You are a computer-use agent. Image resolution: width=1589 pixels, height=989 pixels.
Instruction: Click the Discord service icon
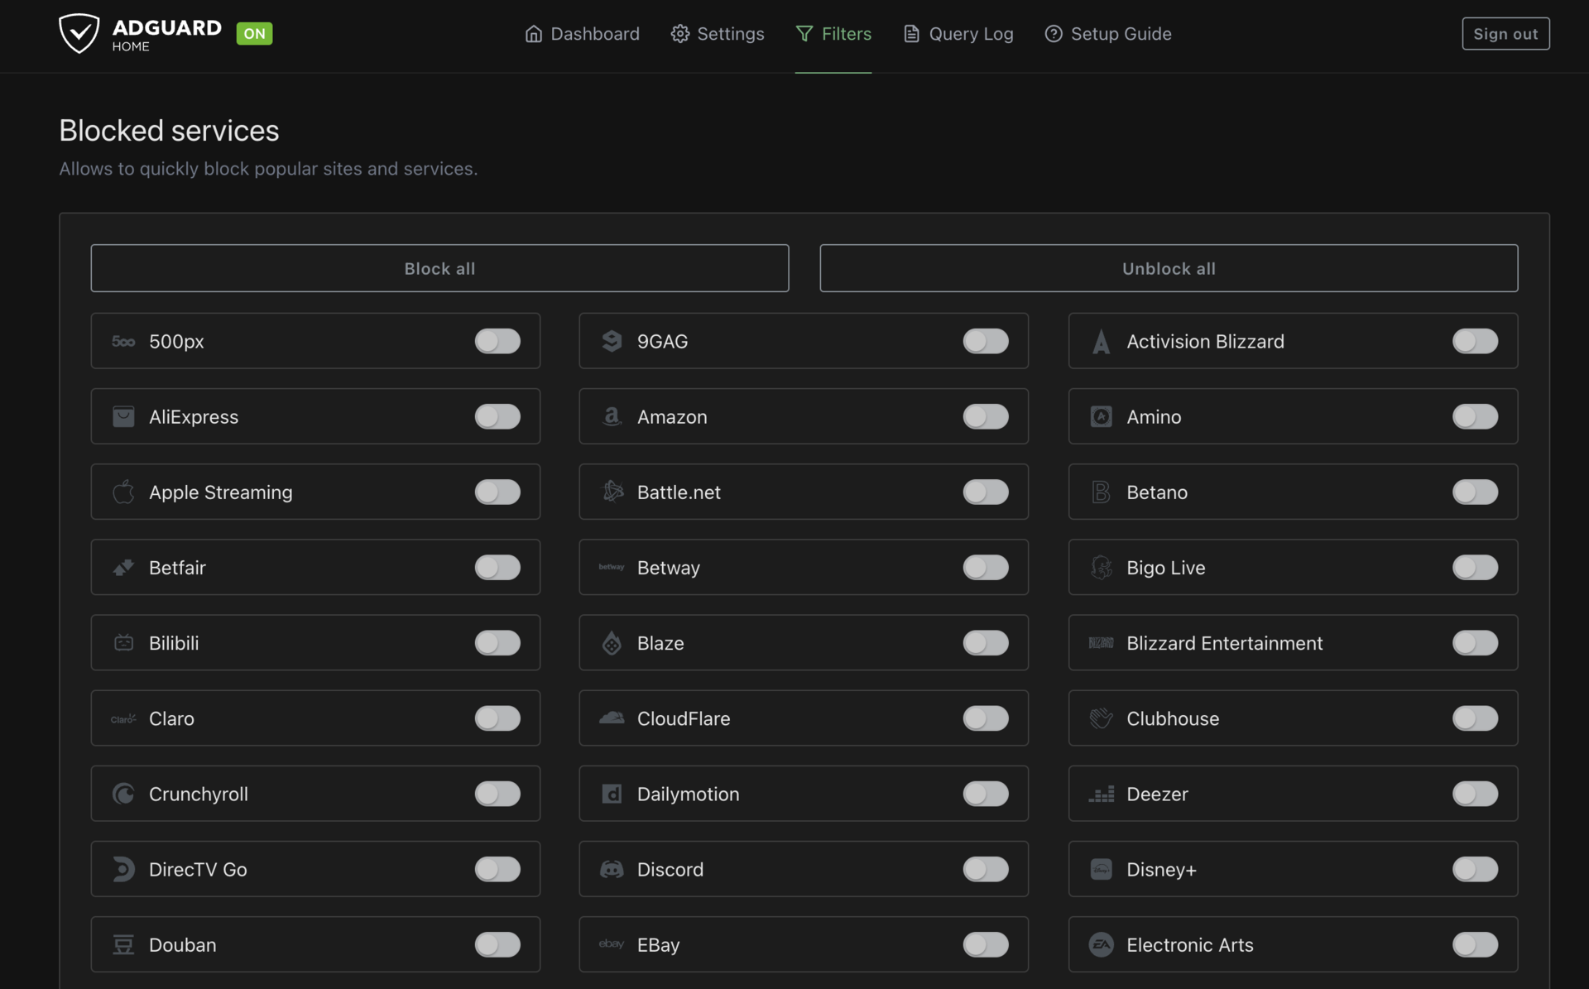click(x=612, y=869)
